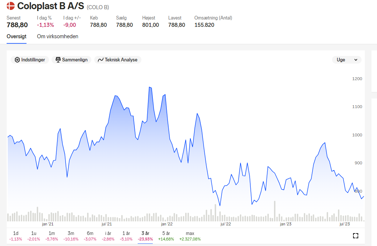Expand the Uge interval dropdown
Viewport: 377px width, 246px height.
(x=347, y=60)
